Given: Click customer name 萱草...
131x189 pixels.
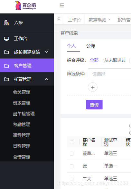Looking at the screenshot, I should (89, 153).
